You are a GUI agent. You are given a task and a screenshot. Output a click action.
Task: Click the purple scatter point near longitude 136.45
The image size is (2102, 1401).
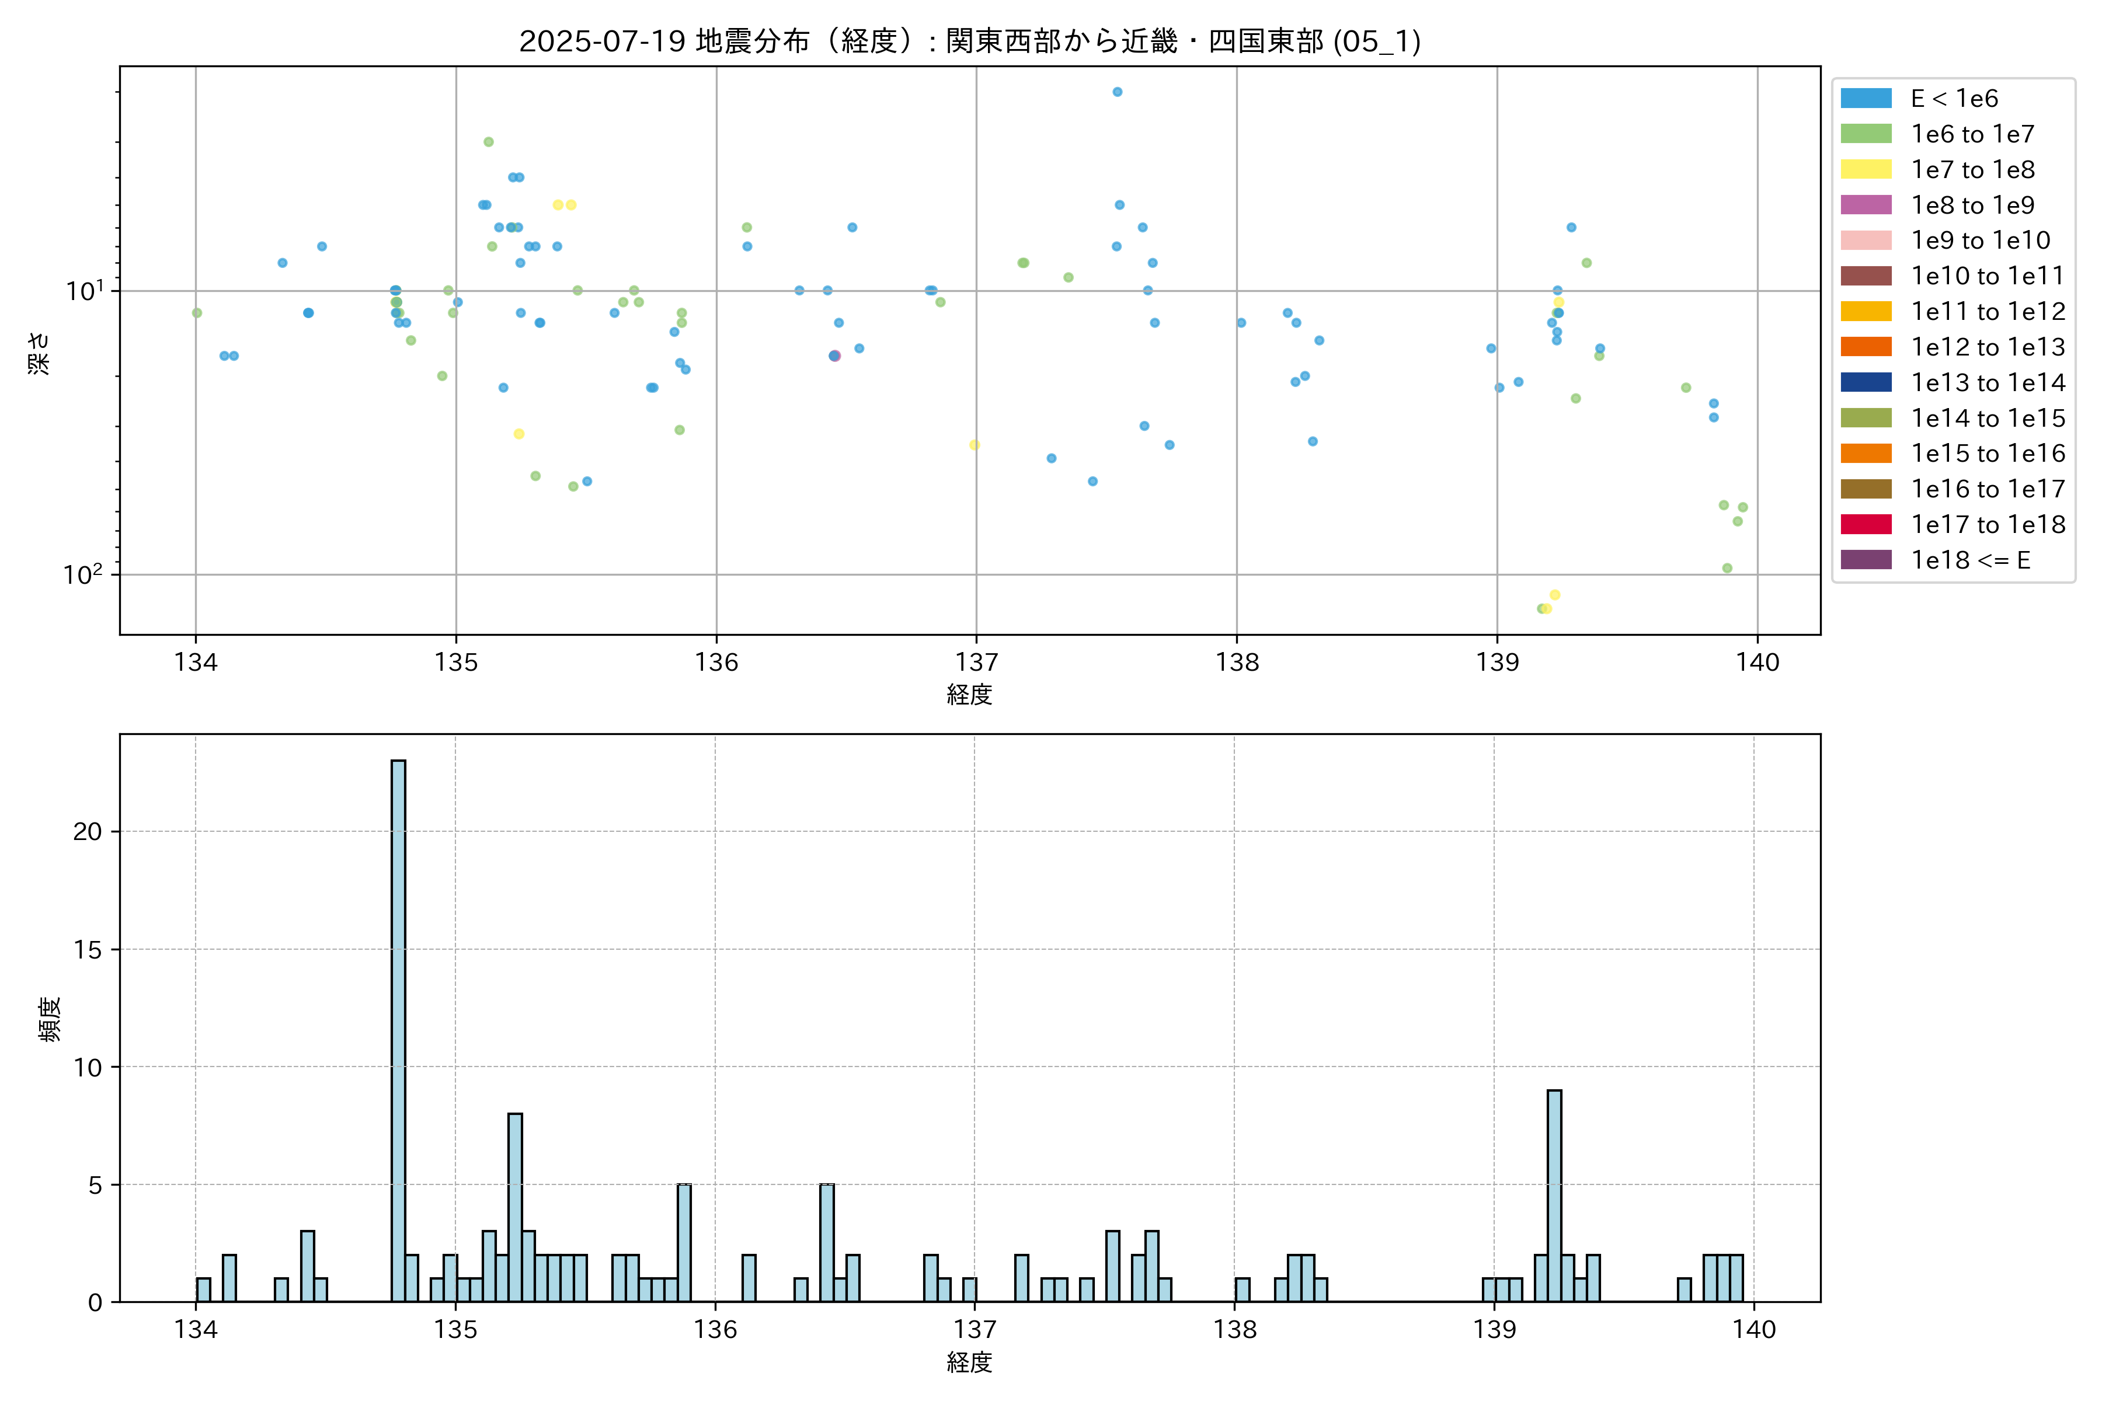[x=836, y=356]
